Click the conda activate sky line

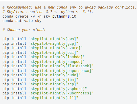(22, 21)
